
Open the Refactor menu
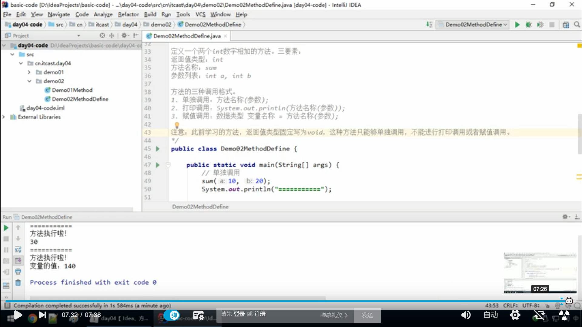click(128, 14)
